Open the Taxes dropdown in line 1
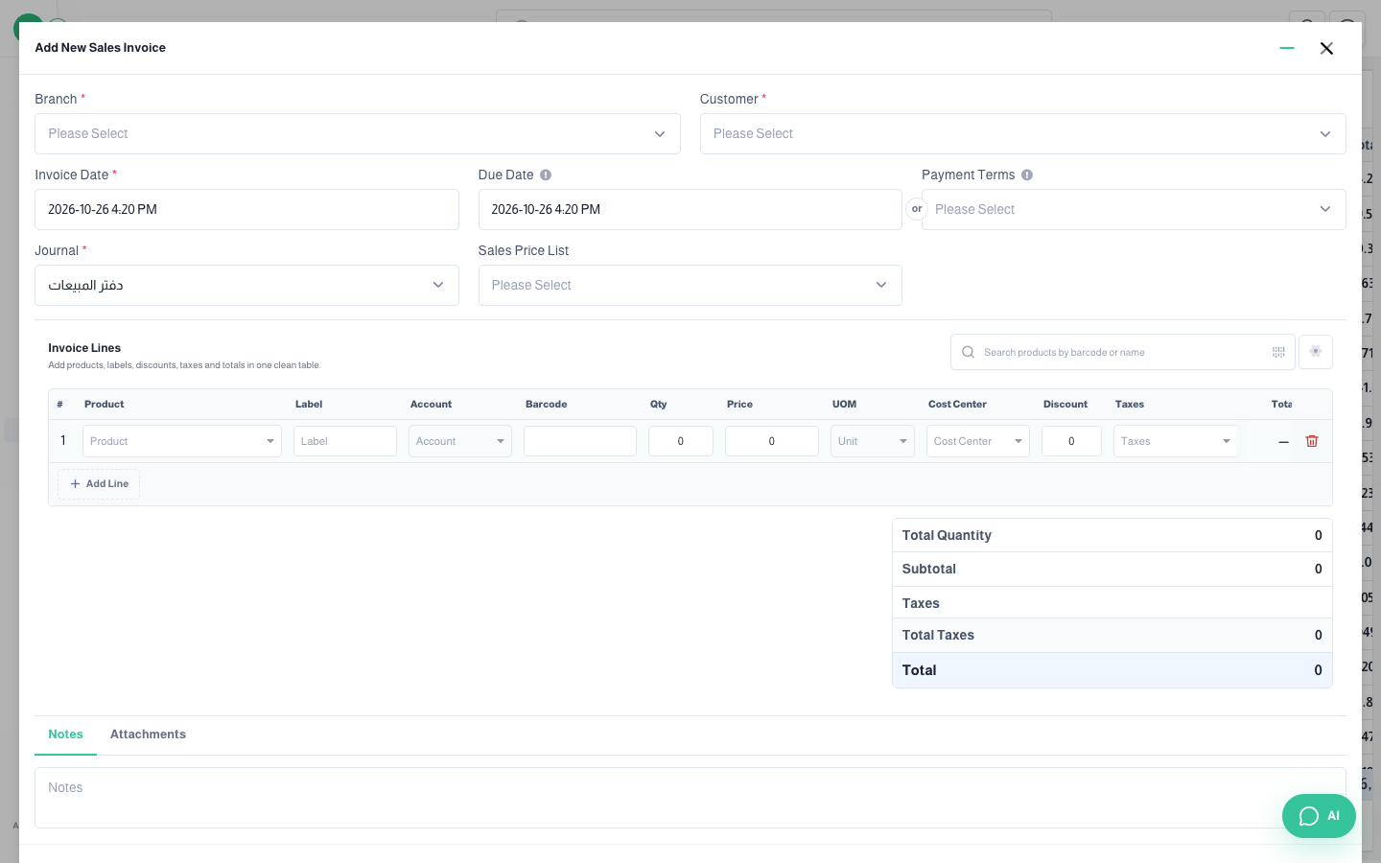The width and height of the screenshot is (1381, 863). tap(1176, 441)
